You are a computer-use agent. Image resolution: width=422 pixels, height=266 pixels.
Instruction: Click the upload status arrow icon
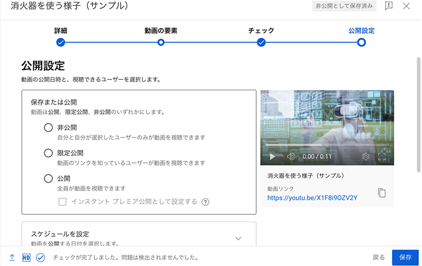[x=12, y=258]
